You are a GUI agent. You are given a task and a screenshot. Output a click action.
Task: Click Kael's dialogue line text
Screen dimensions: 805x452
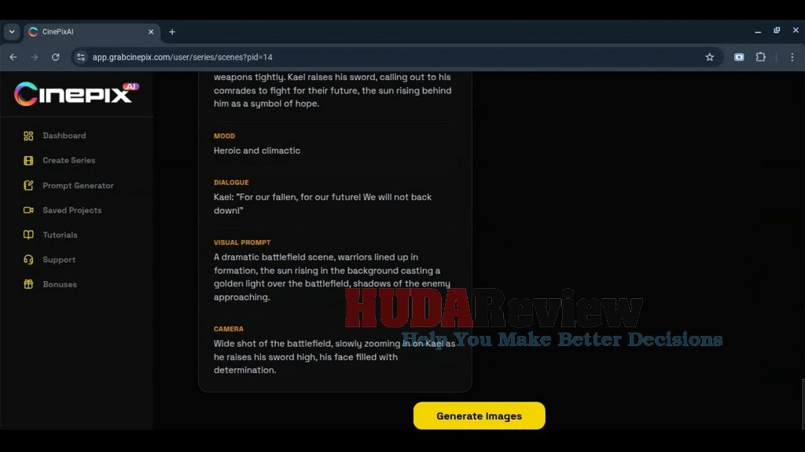point(322,203)
